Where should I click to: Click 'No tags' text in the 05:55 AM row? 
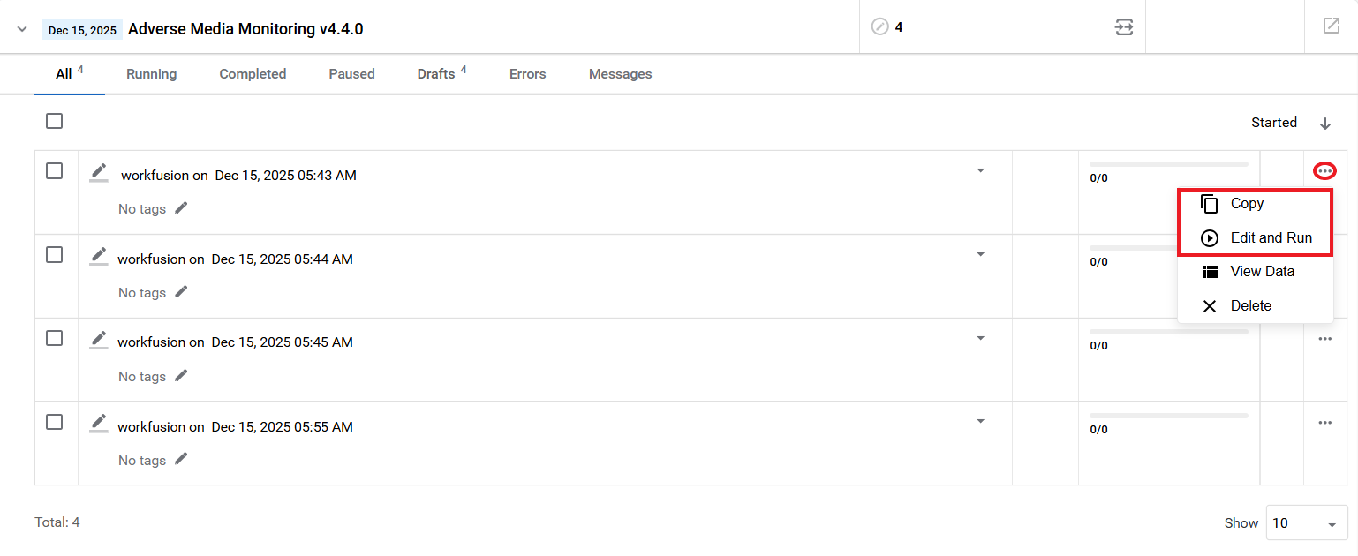click(x=142, y=461)
